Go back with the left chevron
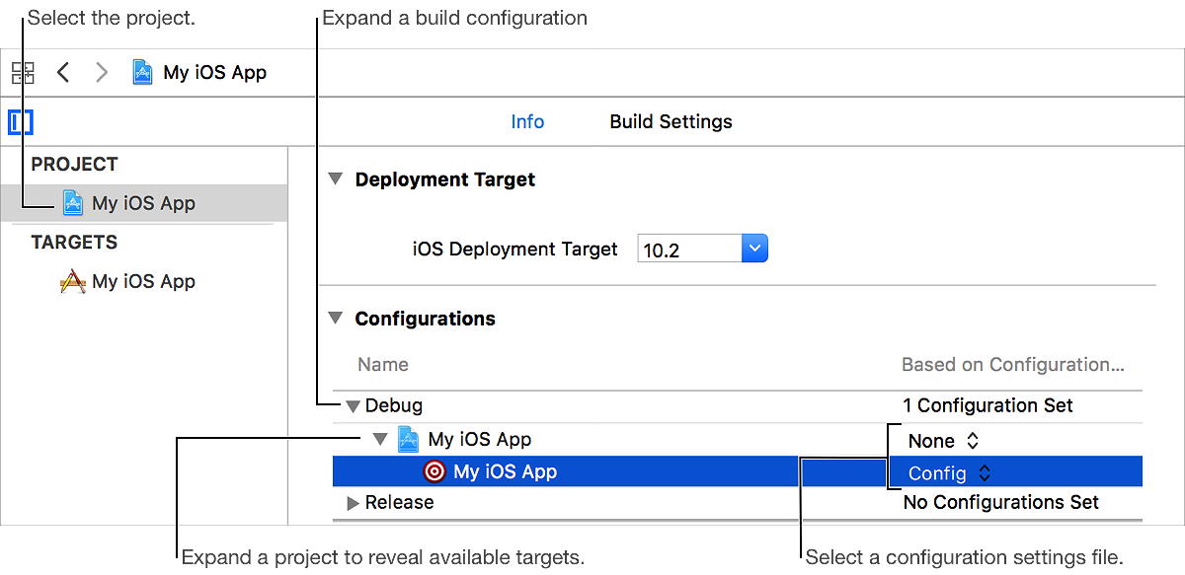Screen dimensions: 1185x575 (63, 72)
